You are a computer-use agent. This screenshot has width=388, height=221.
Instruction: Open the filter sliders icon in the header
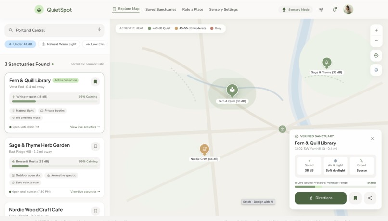click(321, 10)
